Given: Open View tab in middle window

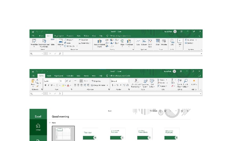Looking at the screenshot, I should click(93, 75).
